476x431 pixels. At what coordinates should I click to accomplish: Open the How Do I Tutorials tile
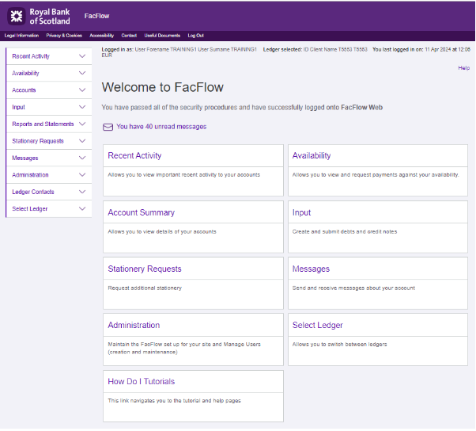142,382
